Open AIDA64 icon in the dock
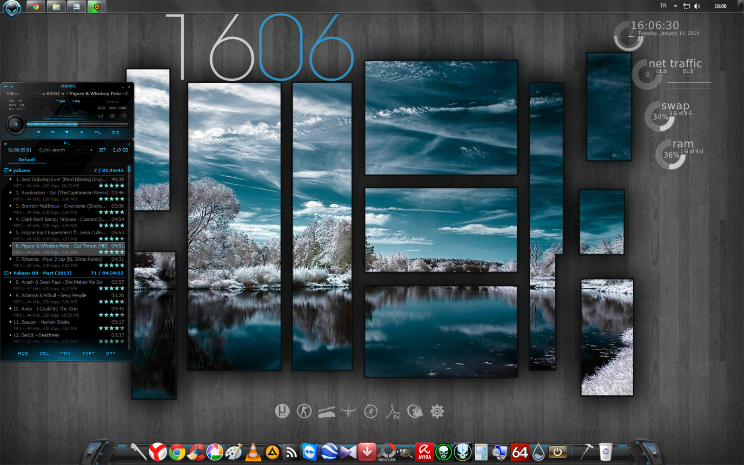The height and width of the screenshot is (465, 744). pyautogui.click(x=520, y=452)
